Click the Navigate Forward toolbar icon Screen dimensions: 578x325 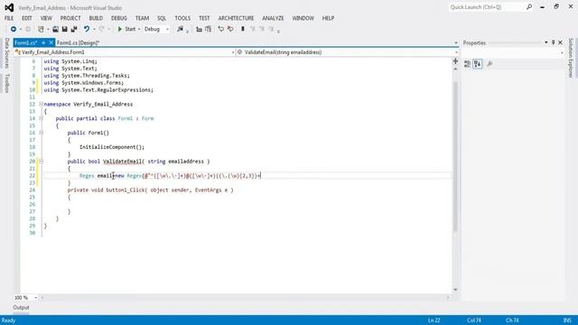[28, 29]
